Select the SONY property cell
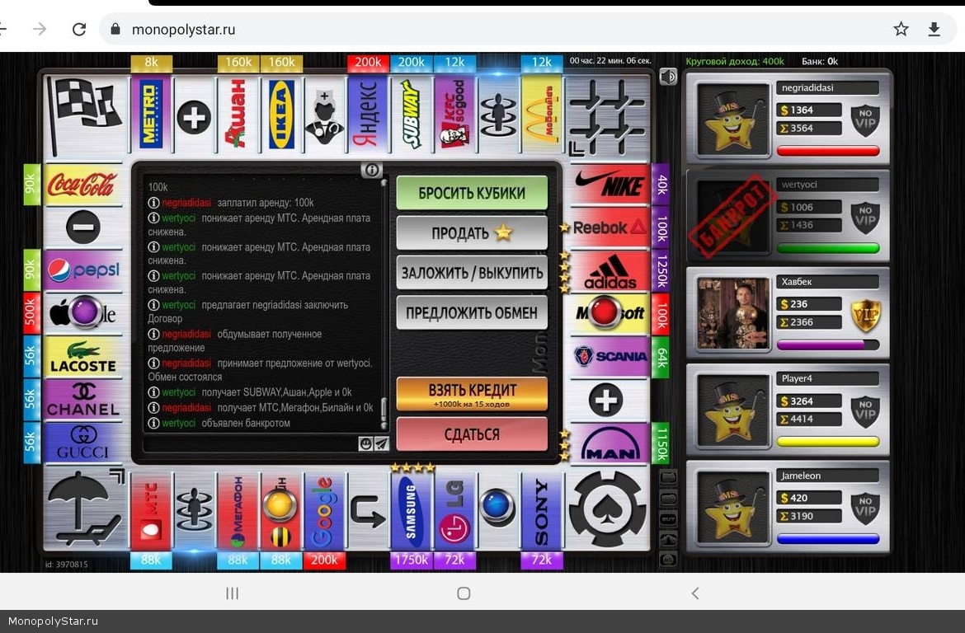The image size is (965, 633). tap(541, 510)
